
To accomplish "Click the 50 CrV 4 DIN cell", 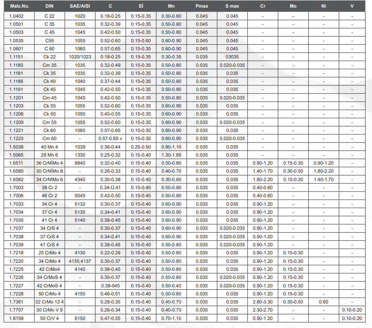I will [x=49, y=318].
